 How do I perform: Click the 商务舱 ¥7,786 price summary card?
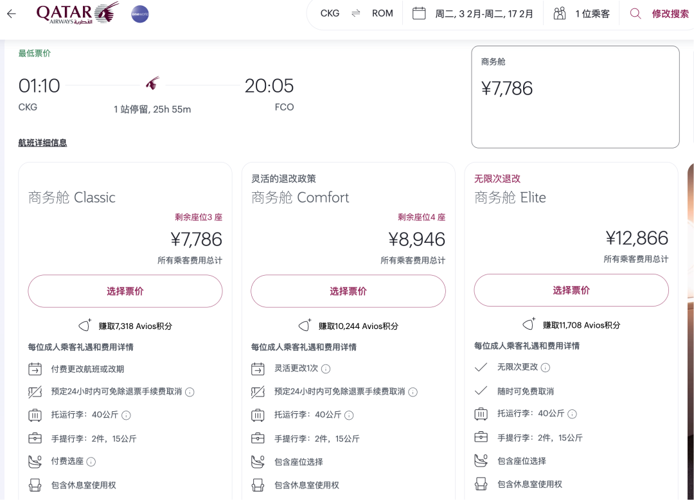click(x=575, y=96)
